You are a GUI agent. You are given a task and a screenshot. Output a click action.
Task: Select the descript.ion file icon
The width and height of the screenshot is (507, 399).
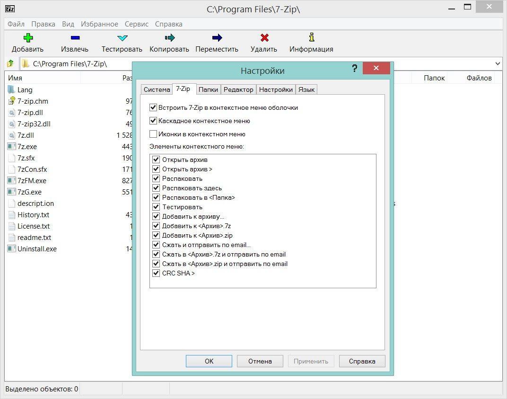click(x=12, y=203)
